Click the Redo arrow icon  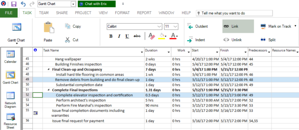click(x=32, y=4)
